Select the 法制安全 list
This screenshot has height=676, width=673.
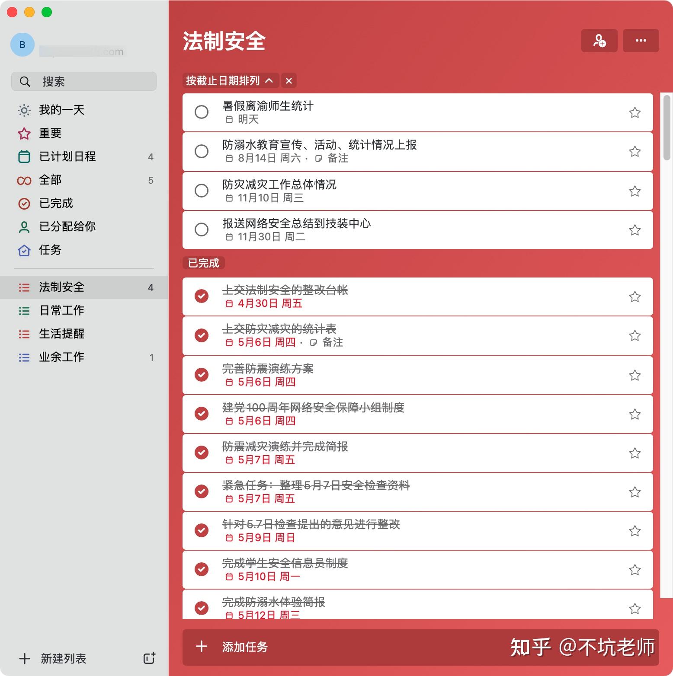coord(84,287)
